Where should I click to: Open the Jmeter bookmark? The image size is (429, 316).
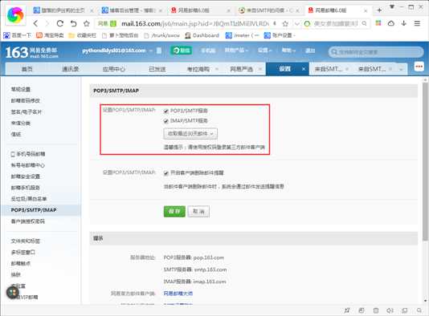click(x=242, y=35)
